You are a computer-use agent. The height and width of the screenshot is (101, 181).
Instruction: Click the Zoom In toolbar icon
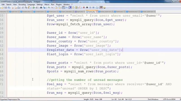[49, 8]
